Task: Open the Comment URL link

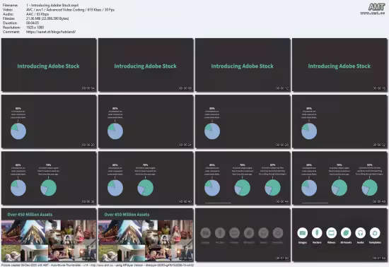Action: click(x=51, y=32)
